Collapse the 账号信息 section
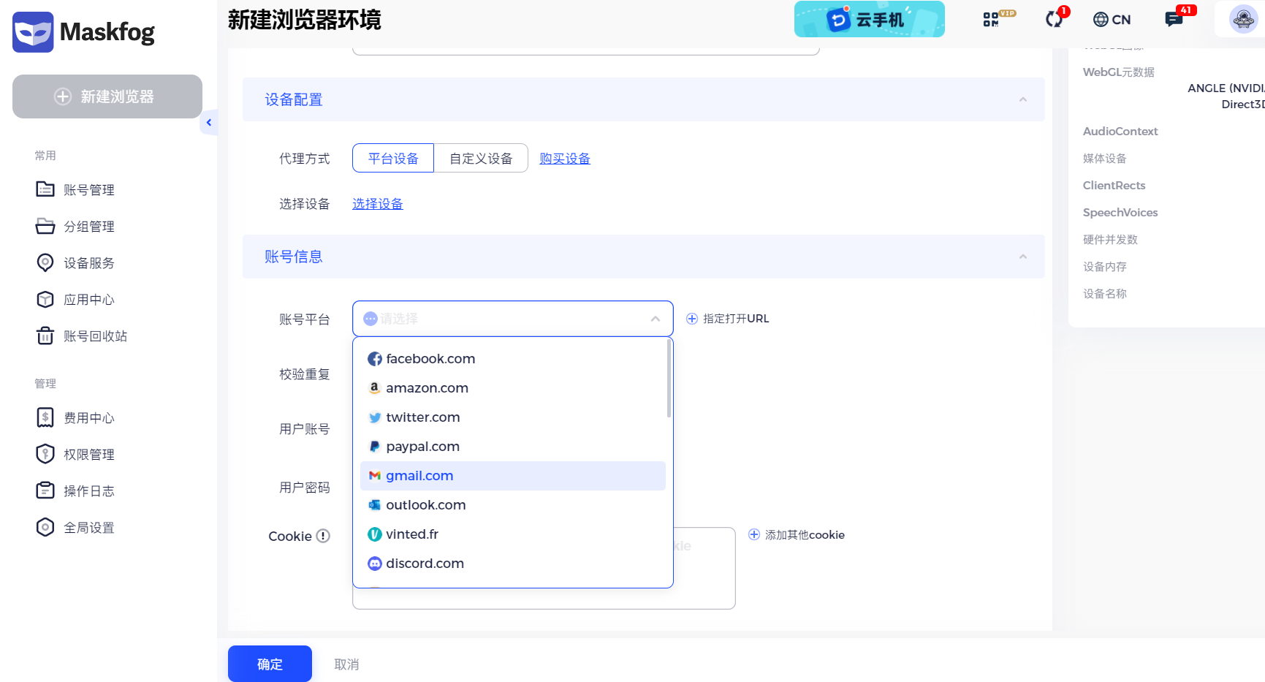Image resolution: width=1265 pixels, height=682 pixels. [x=1023, y=257]
